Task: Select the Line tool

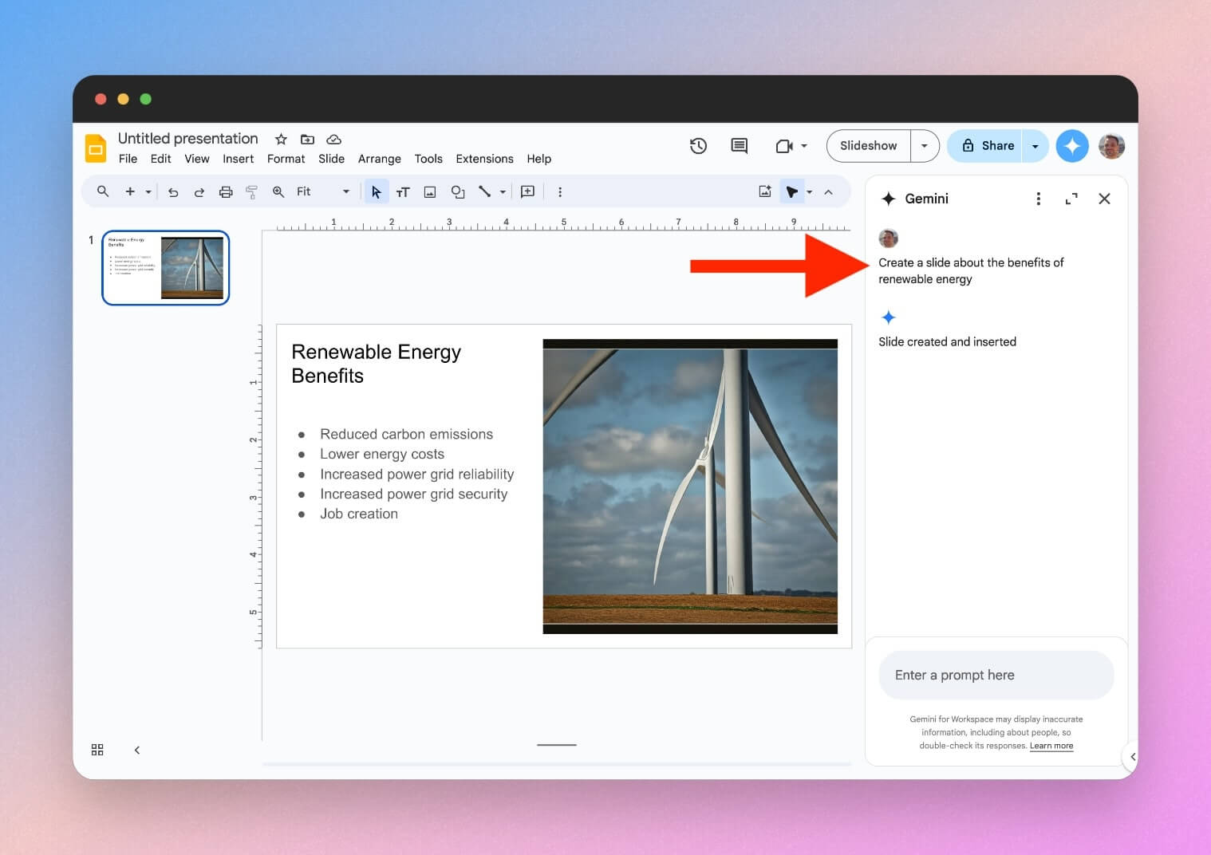Action: pos(484,191)
